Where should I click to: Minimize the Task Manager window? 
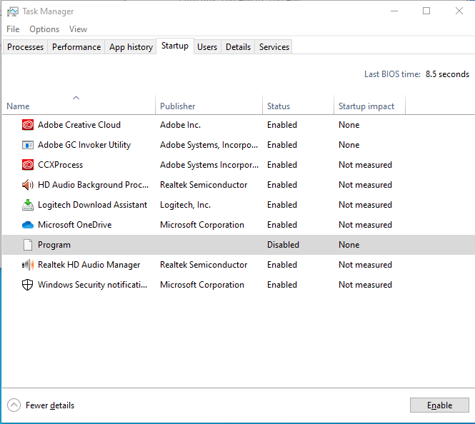394,11
